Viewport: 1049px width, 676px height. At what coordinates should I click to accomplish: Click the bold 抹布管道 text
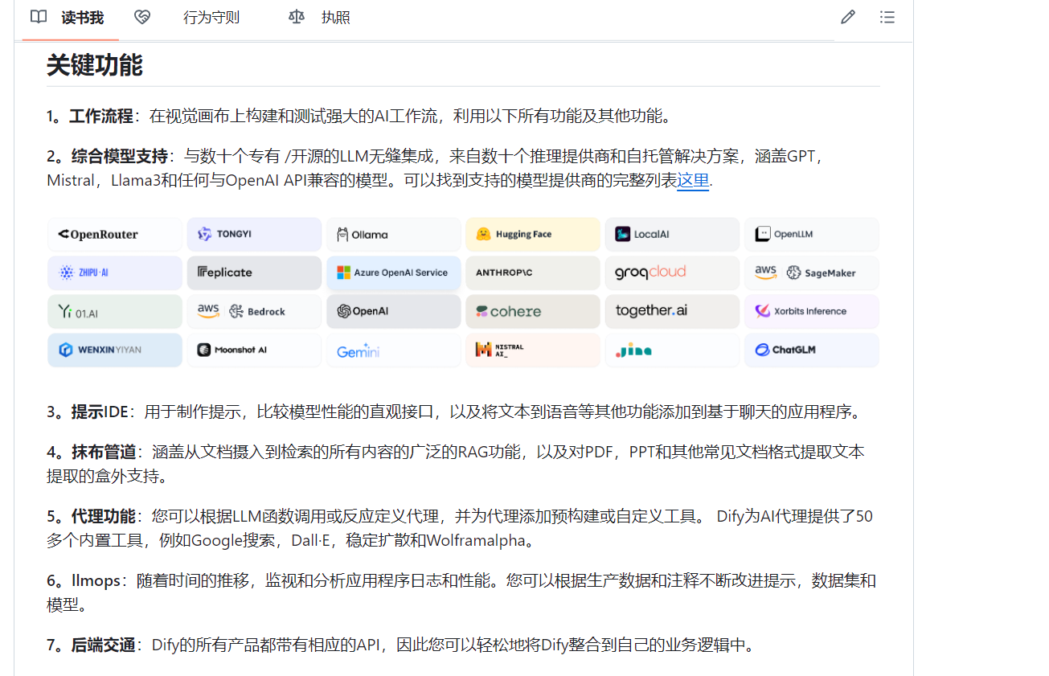(103, 452)
